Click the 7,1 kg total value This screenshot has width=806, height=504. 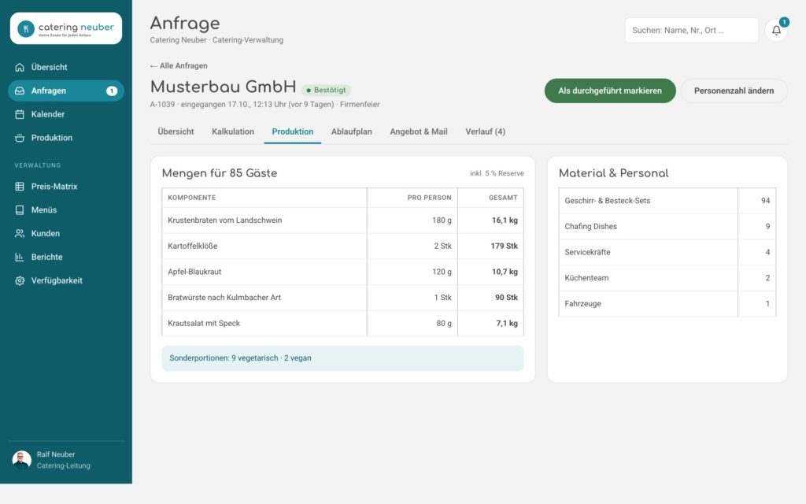coord(507,324)
